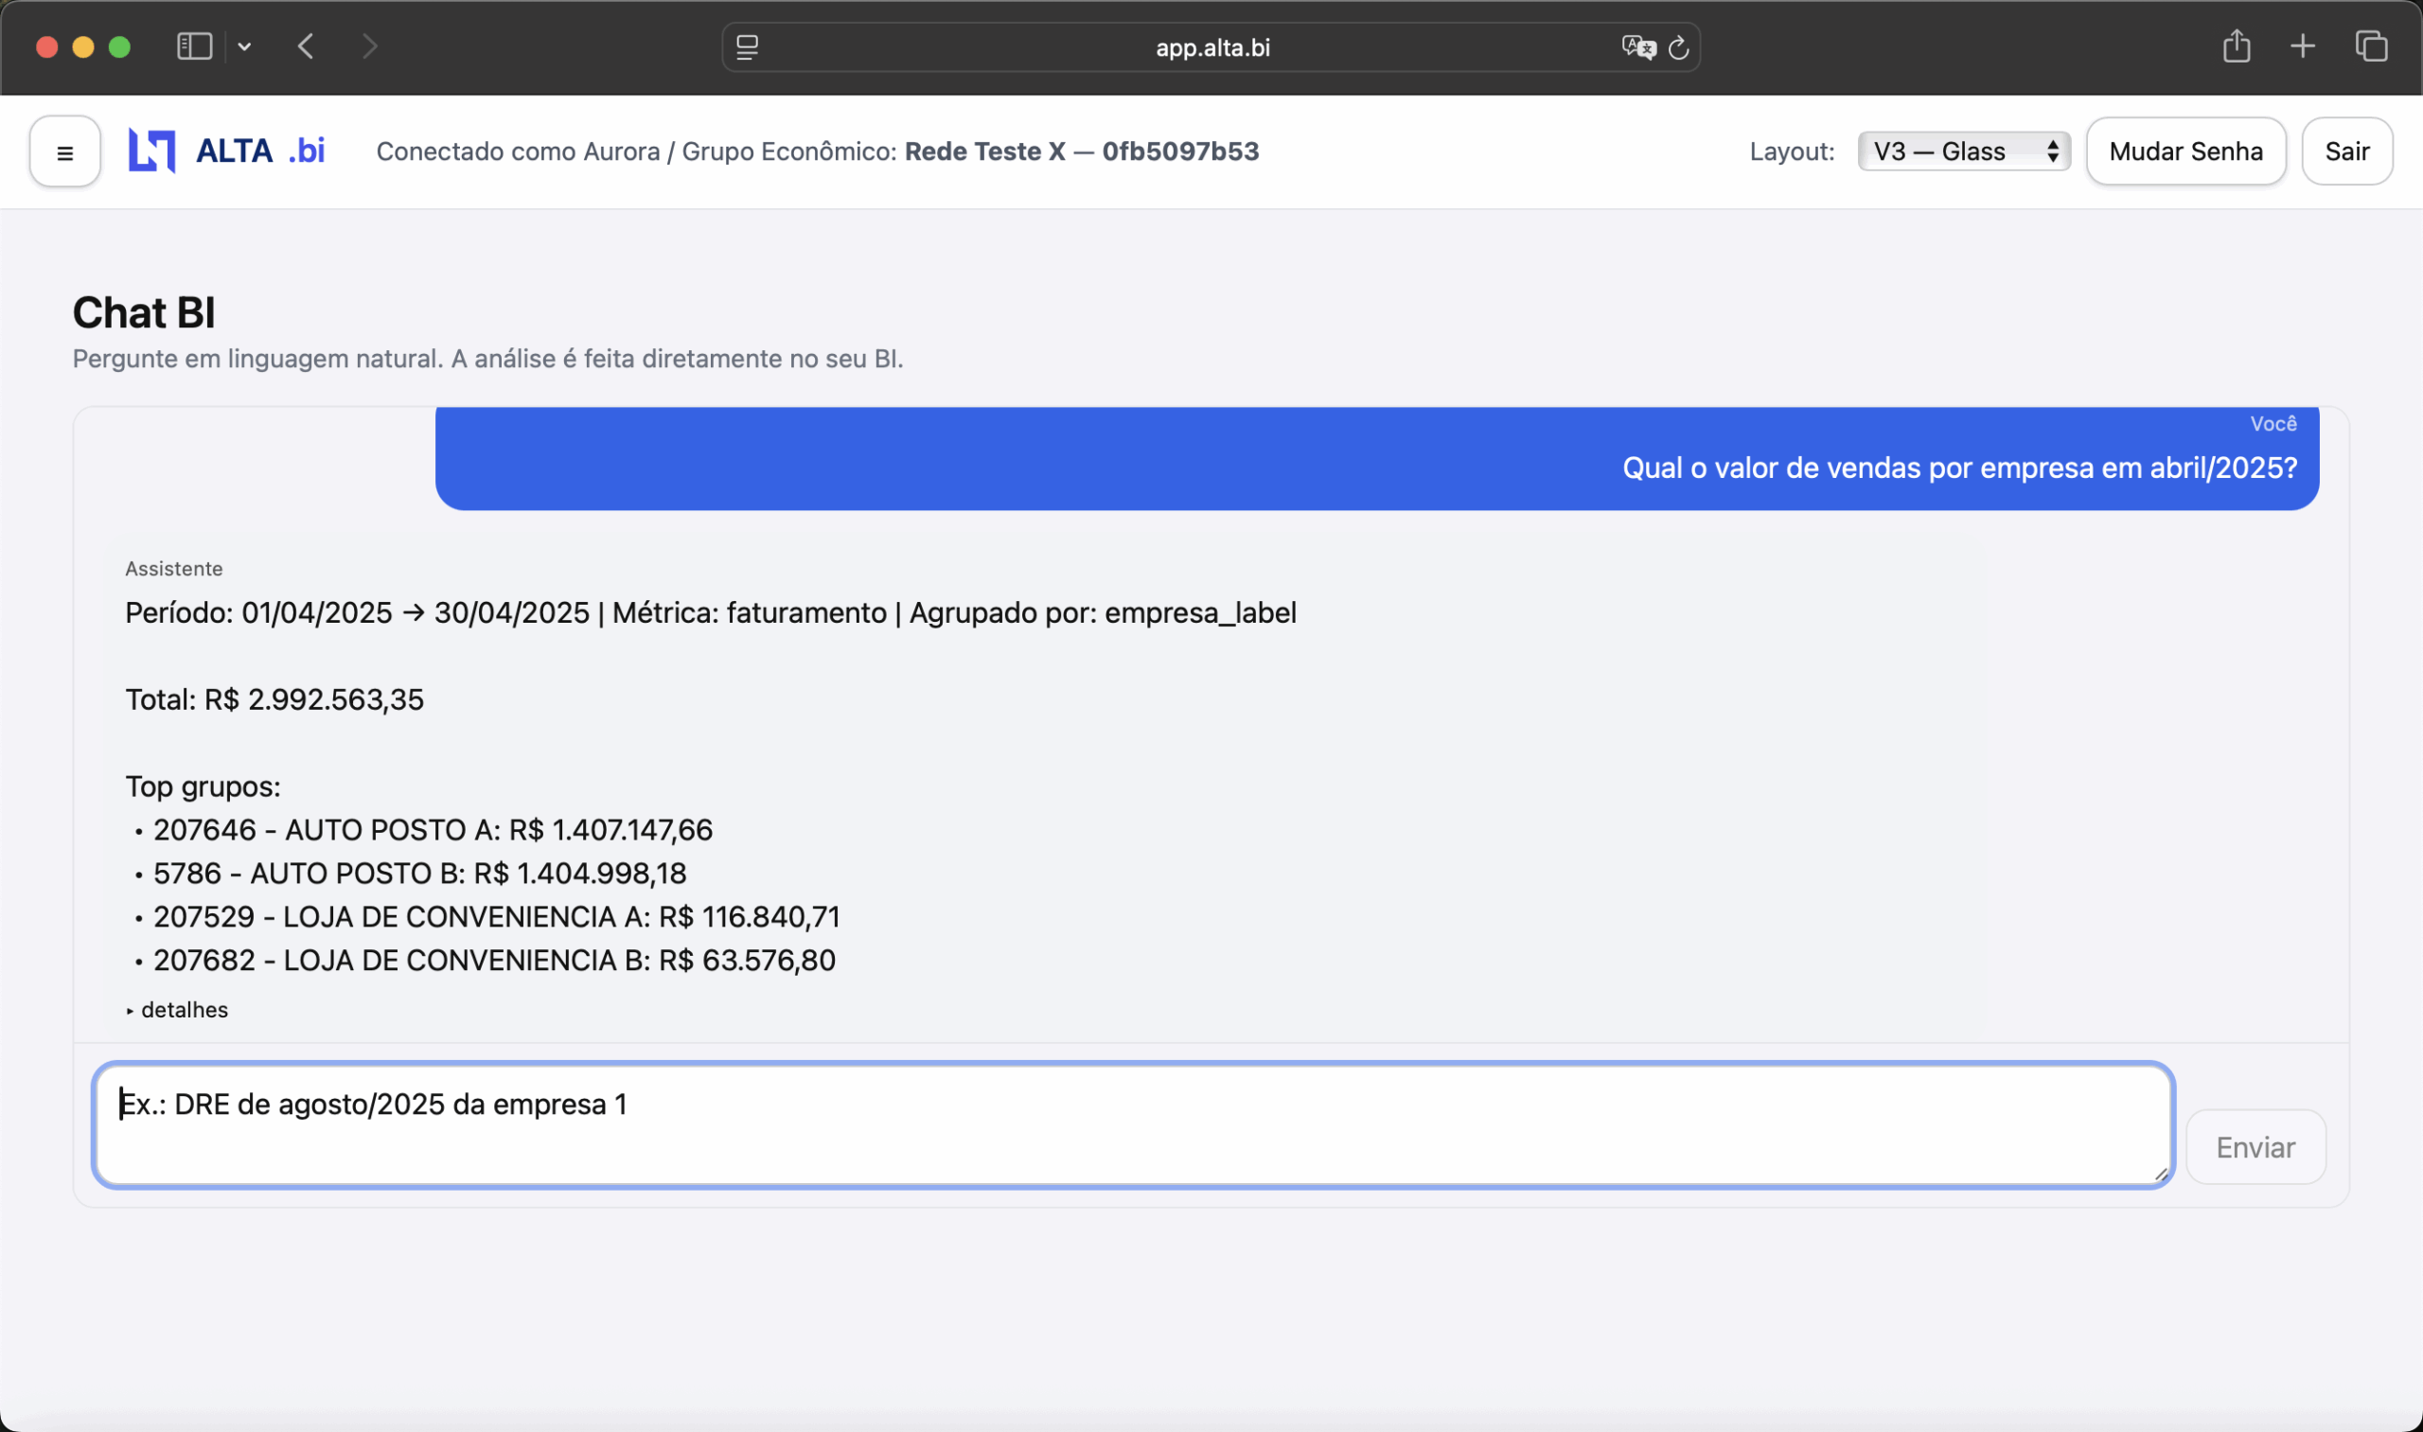Grab the text area resize handle
This screenshot has height=1432, width=2423.
click(2160, 1174)
